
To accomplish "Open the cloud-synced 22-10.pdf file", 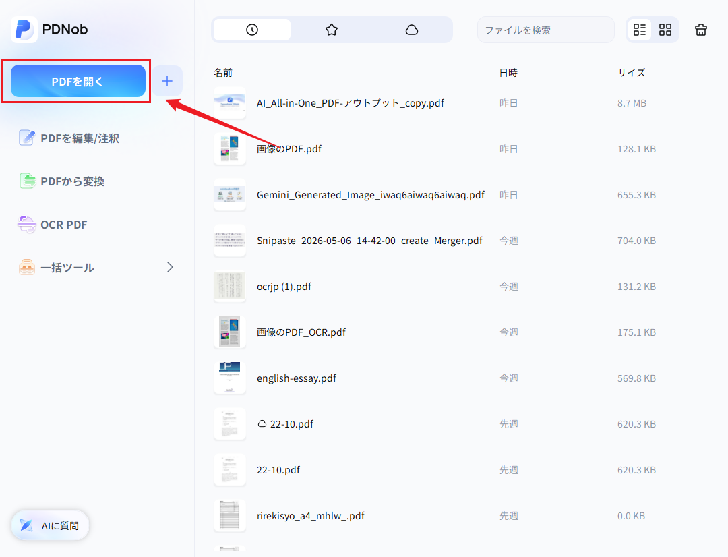I will pyautogui.click(x=292, y=424).
